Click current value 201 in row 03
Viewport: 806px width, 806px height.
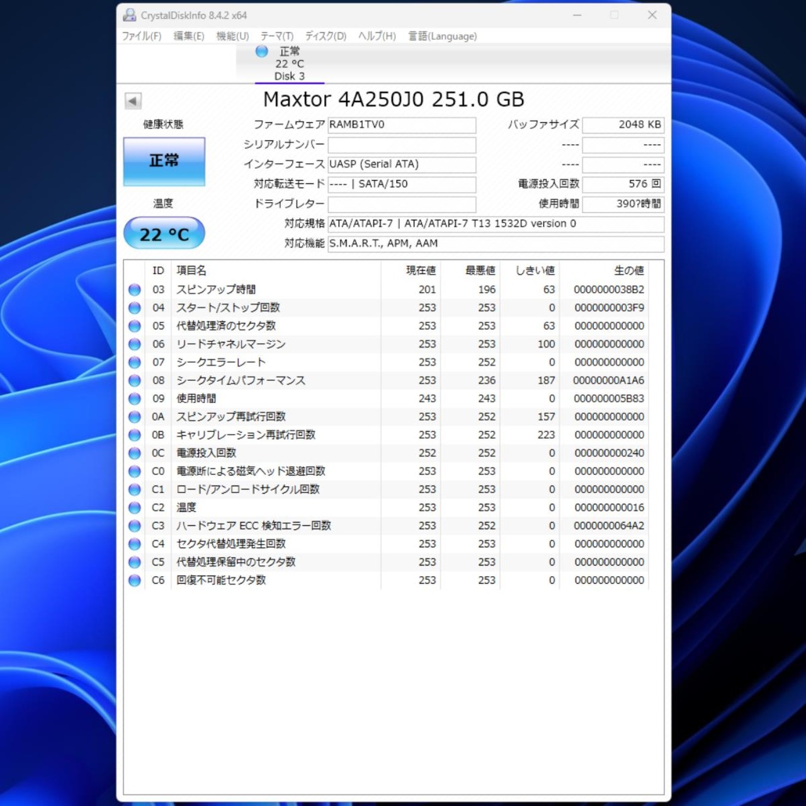click(x=427, y=290)
